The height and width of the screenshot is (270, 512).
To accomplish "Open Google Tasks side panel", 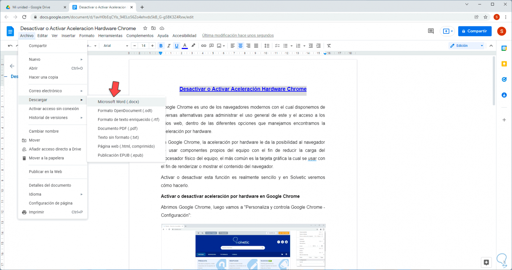I will 504,79.
